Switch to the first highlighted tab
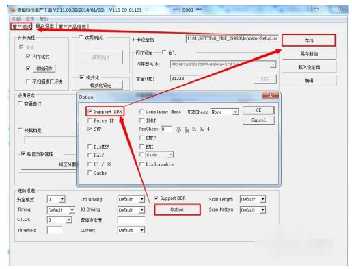The height and width of the screenshot is (269, 352). pos(21,27)
